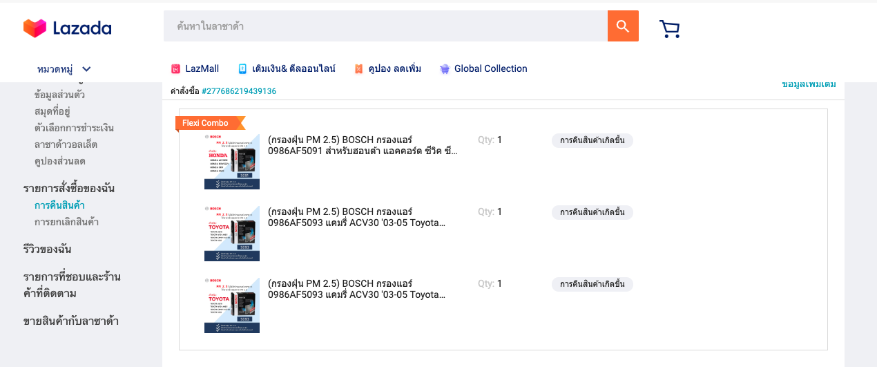This screenshot has width=877, height=367.
Task: Open รีวิวของฉัน my reviews
Action: 47,249
